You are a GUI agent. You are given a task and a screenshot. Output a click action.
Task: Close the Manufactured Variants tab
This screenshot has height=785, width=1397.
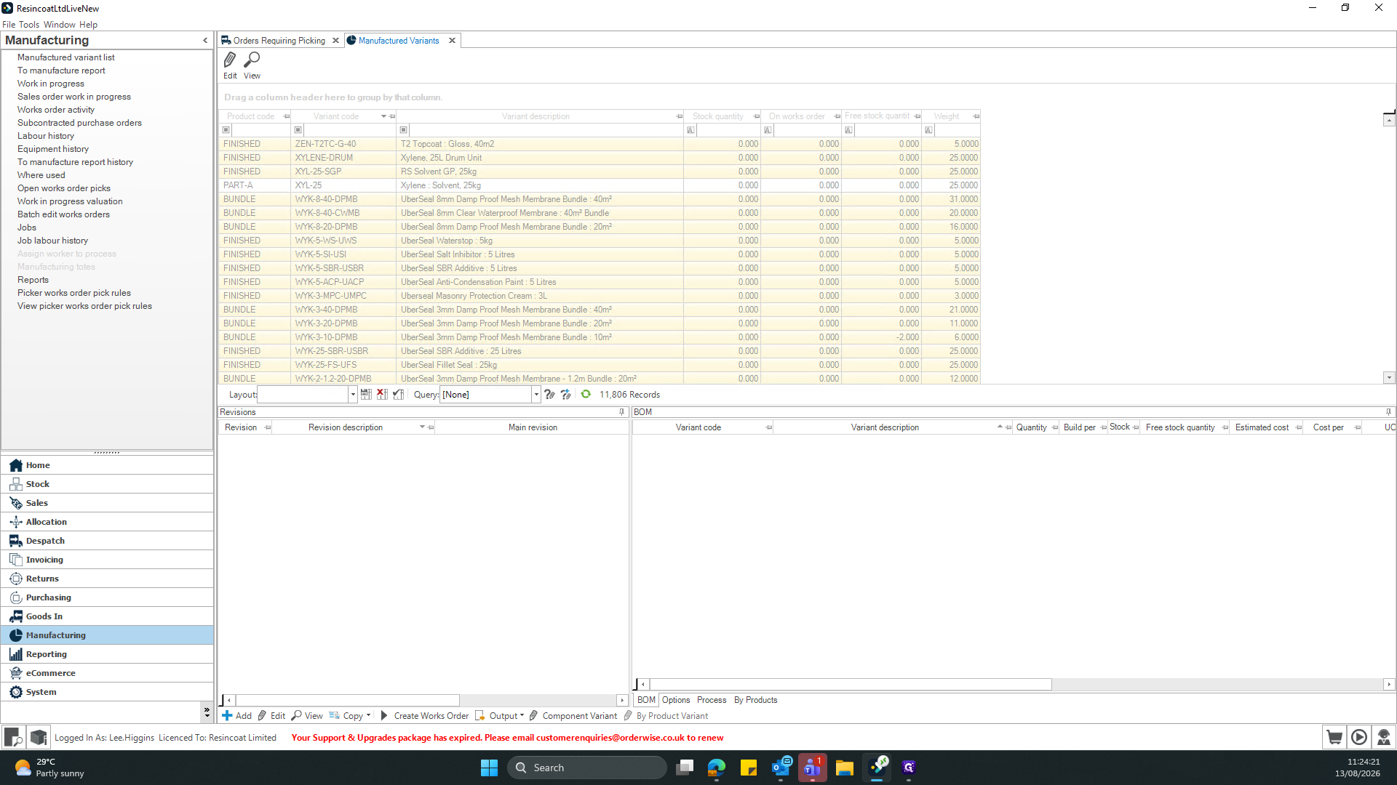[452, 41]
